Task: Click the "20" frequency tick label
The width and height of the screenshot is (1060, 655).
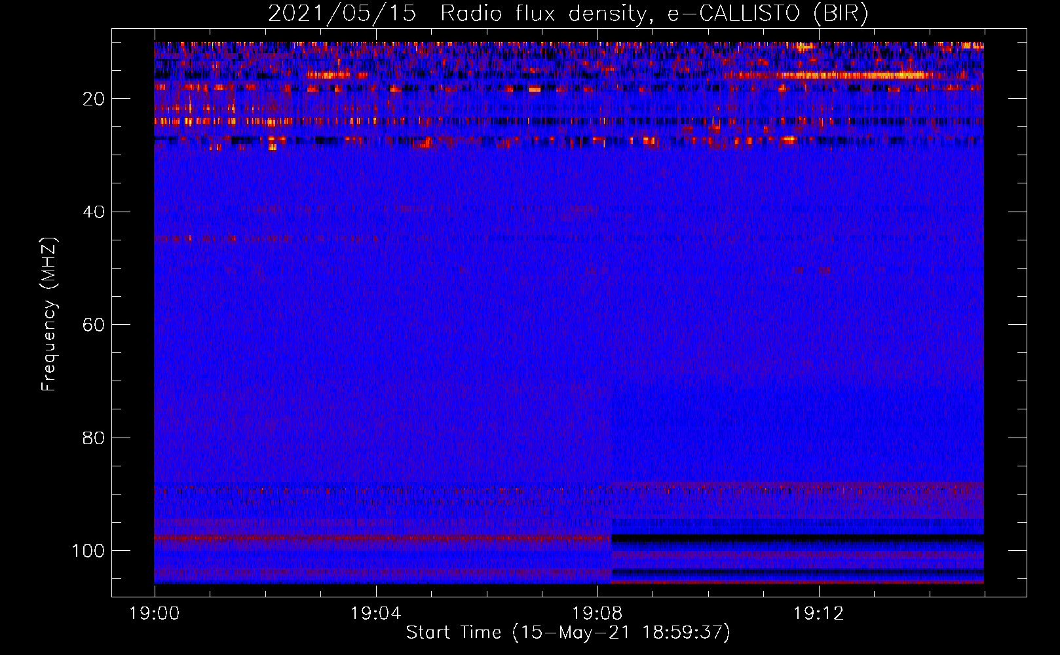Action: (94, 99)
